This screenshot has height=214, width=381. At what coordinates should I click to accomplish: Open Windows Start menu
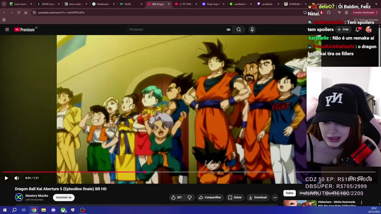pos(4,210)
